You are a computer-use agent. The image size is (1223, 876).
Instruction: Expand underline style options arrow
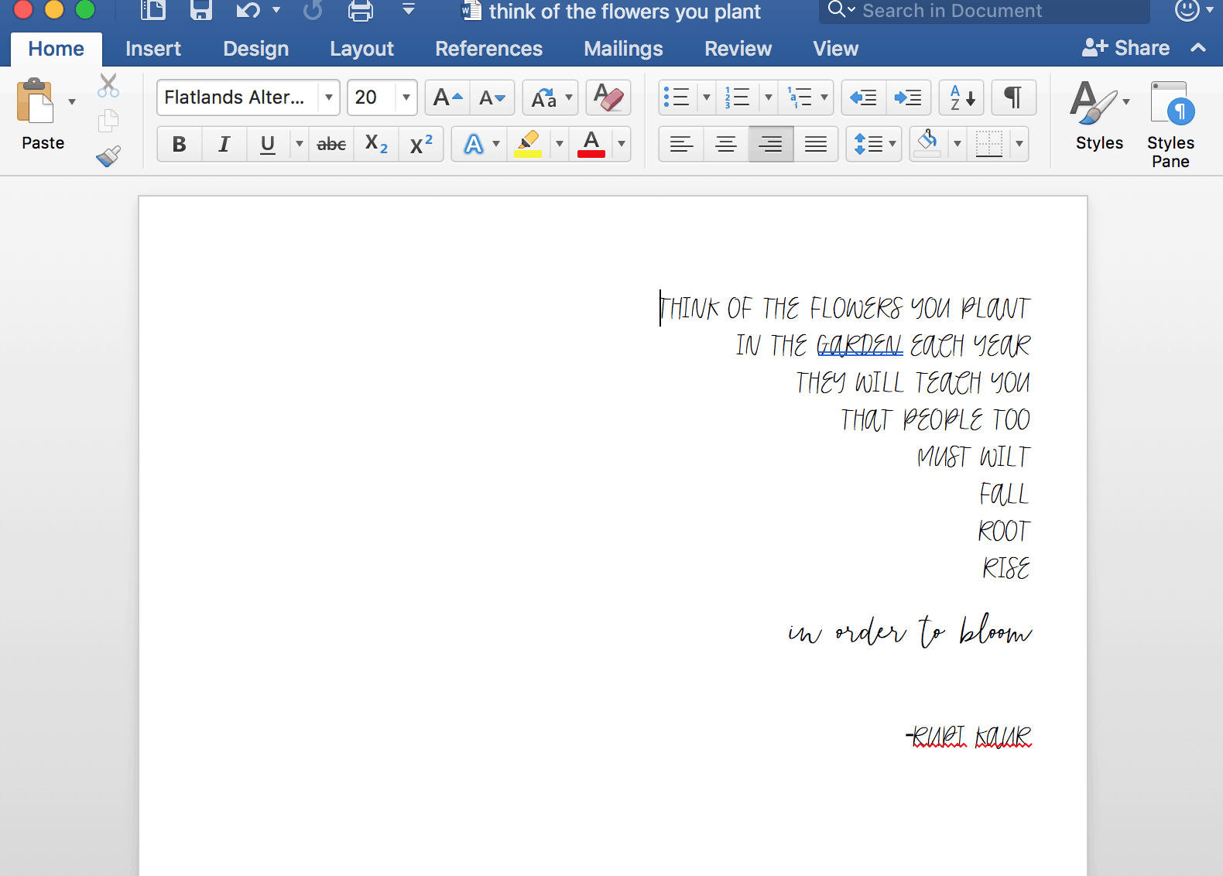point(299,144)
